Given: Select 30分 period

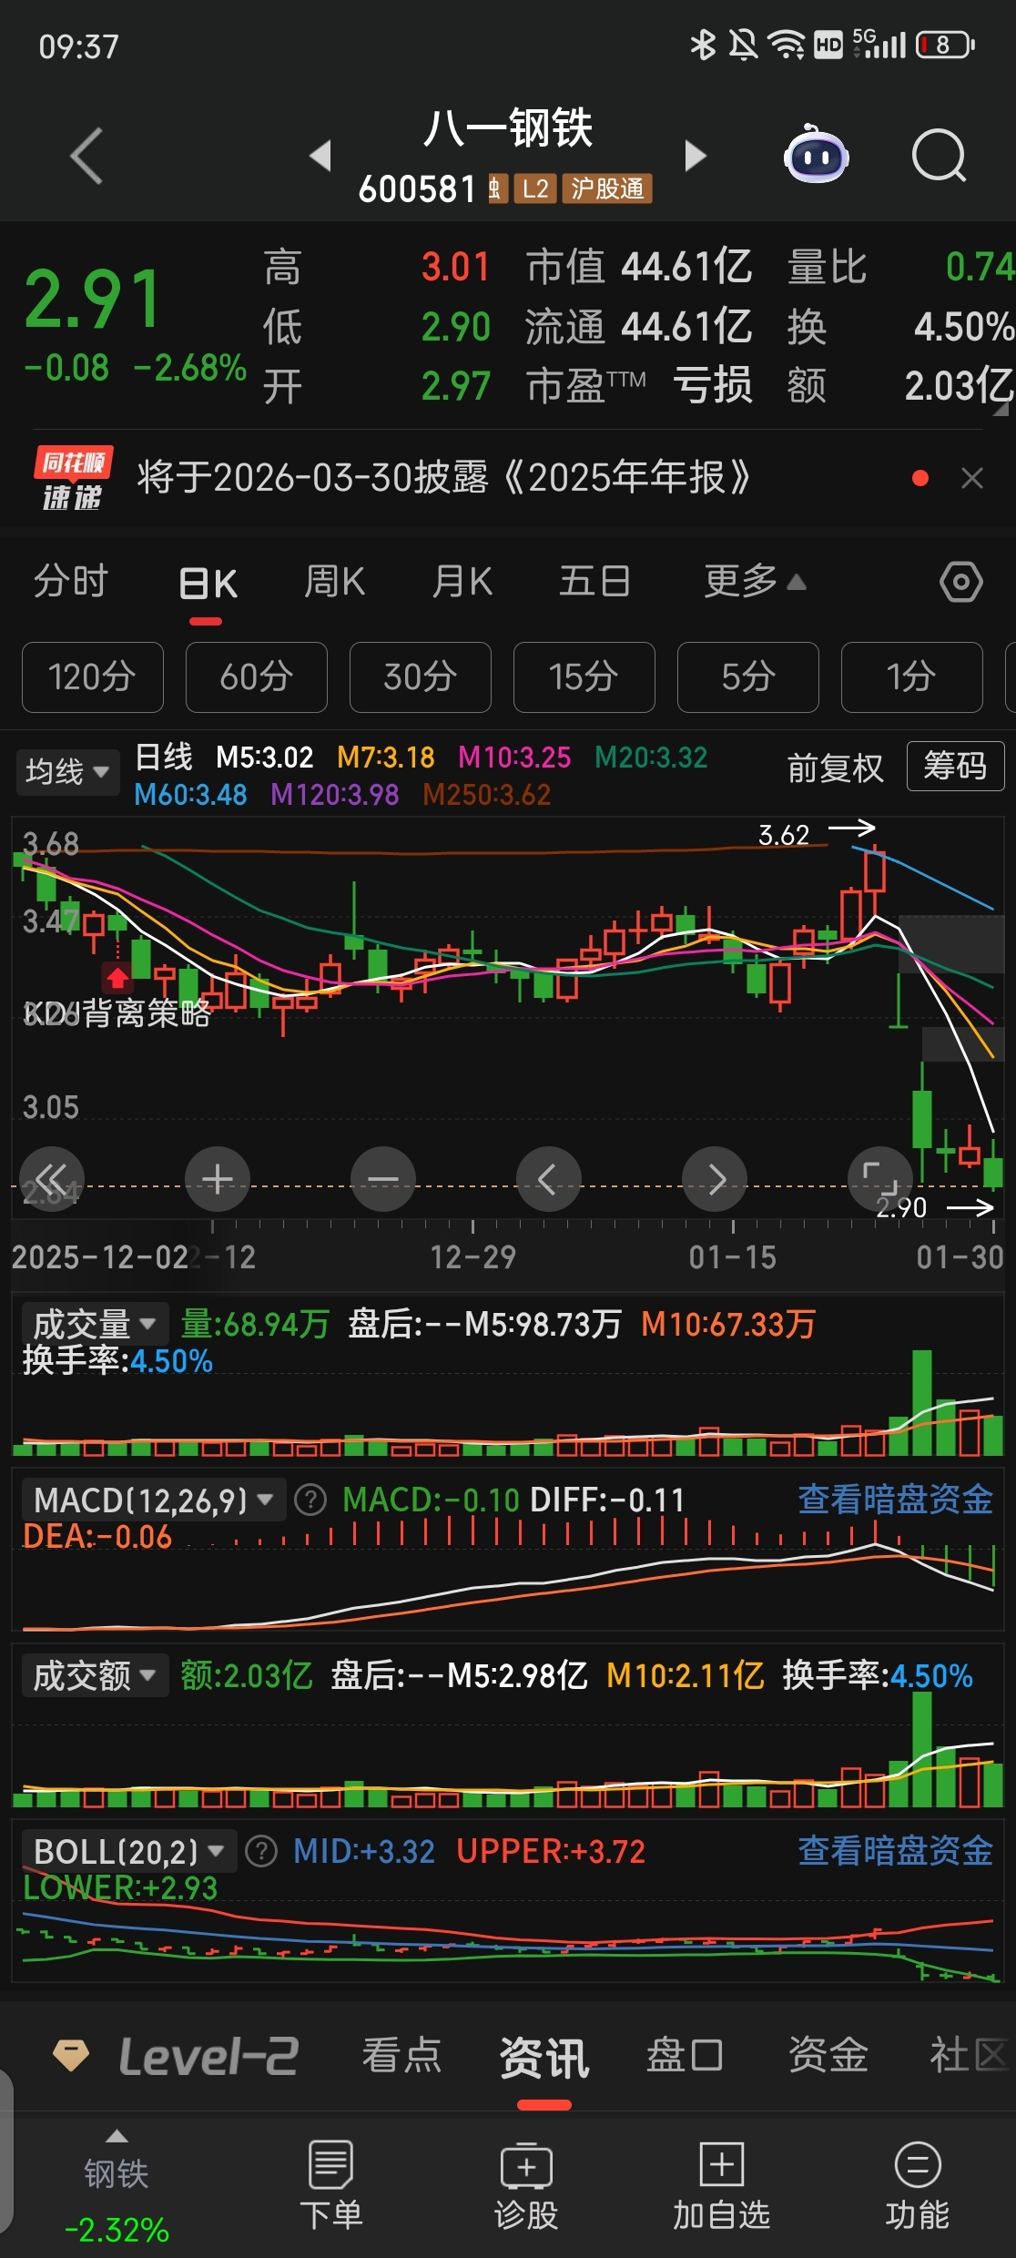Looking at the screenshot, I should [x=421, y=677].
